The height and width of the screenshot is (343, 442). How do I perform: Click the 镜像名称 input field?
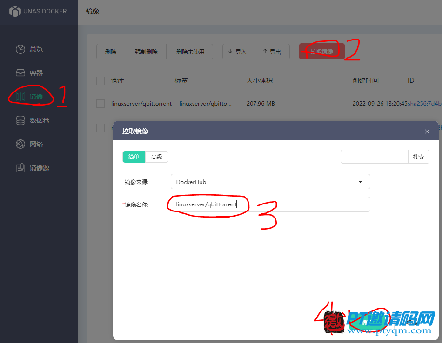(x=270, y=204)
